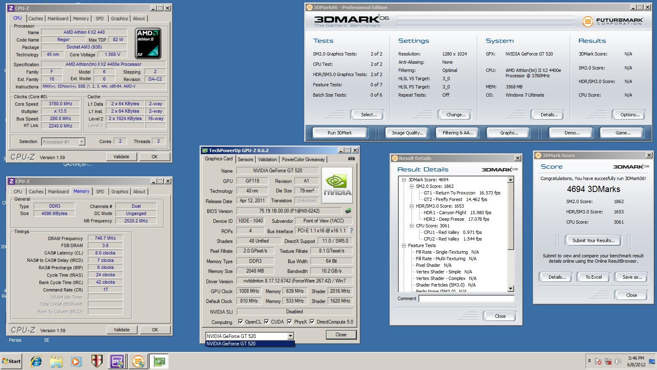Click the AMD Athlon II logo in CPU-Z
Image resolution: width=657 pixels, height=370 pixels.
(148, 43)
